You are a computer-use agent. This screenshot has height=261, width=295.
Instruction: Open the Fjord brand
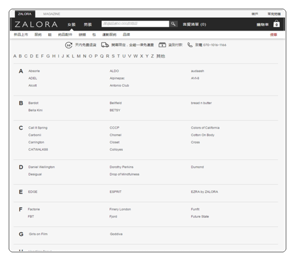(113, 217)
